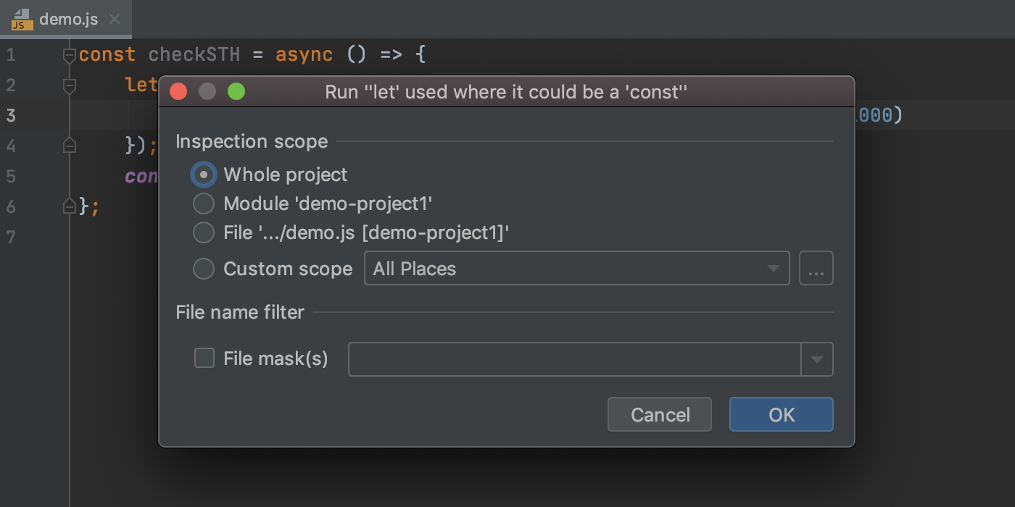Open the file mask dropdown arrow
Viewport: 1015px width, 507px height.
pyautogui.click(x=817, y=359)
